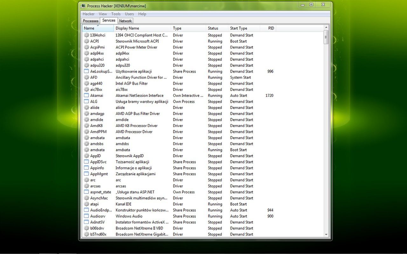407x254 pixels.
Task: Select "AMD Processor Driver" display name
Action: coord(134,132)
